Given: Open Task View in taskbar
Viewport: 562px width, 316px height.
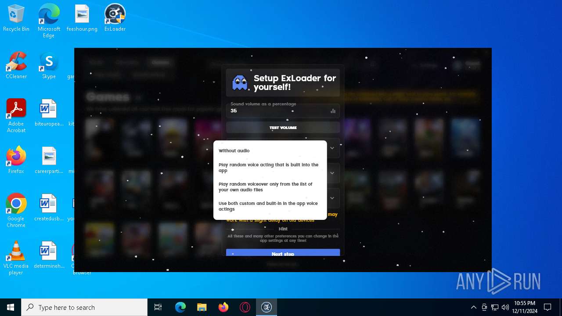Looking at the screenshot, I should click(x=158, y=307).
